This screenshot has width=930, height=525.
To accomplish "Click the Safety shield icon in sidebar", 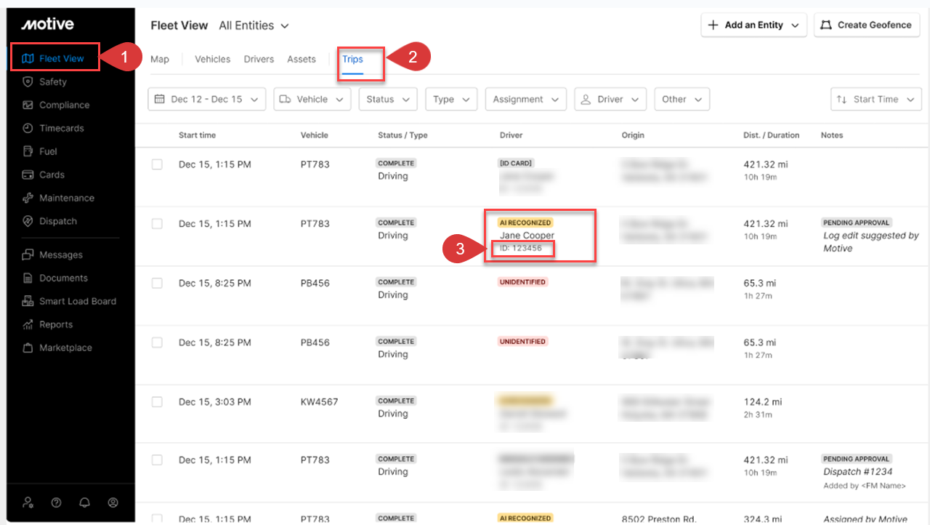I will (x=28, y=82).
